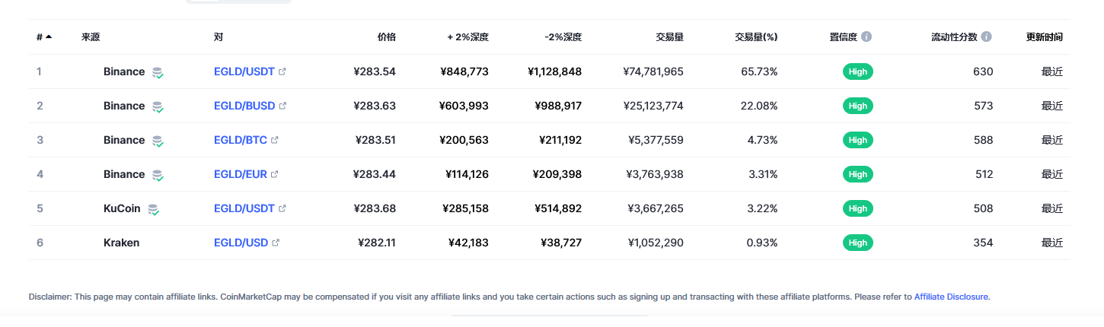
Task: Sort by the 交易量 column header
Action: (x=669, y=37)
